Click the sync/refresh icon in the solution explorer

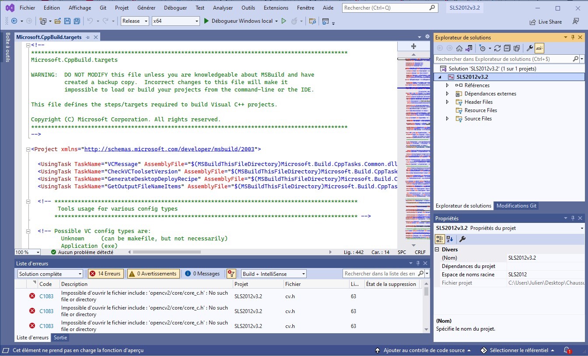497,48
